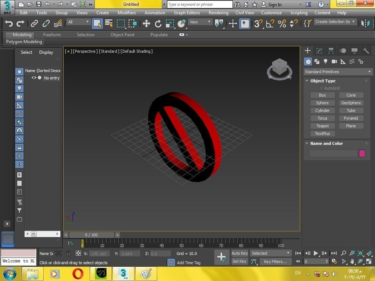Toggle the selection lock icon
The width and height of the screenshot is (375, 281).
(68, 253)
